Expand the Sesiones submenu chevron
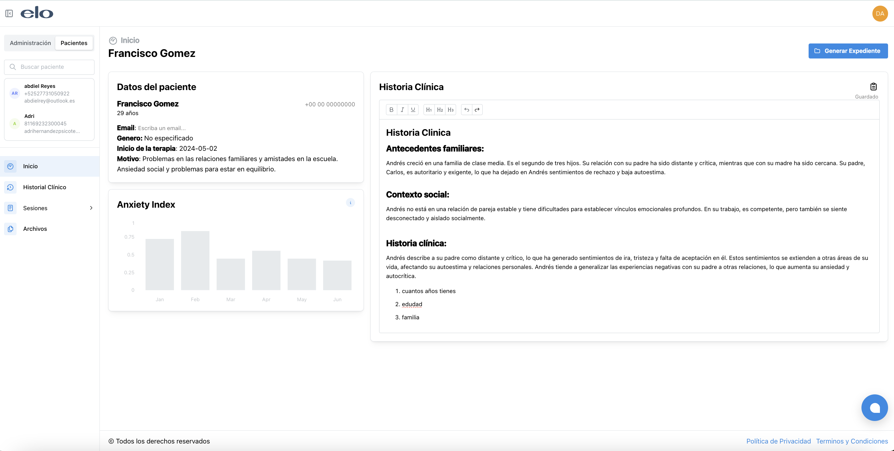 tap(91, 208)
